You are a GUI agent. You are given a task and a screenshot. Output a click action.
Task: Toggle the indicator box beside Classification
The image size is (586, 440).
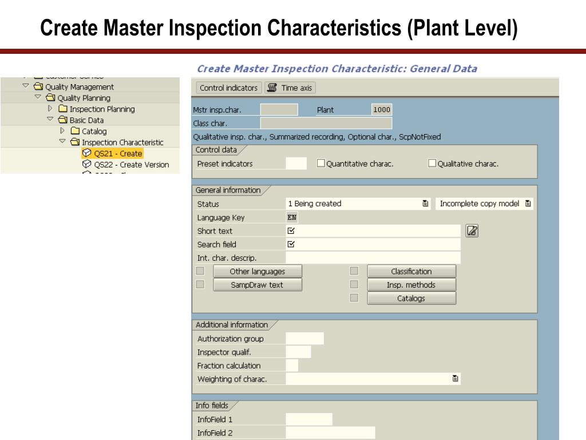pyautogui.click(x=354, y=271)
